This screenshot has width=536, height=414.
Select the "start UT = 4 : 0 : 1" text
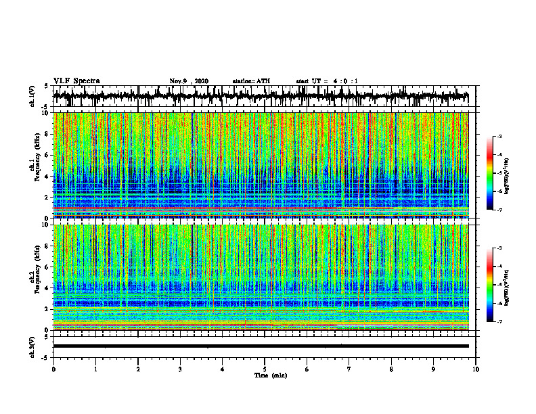tap(327, 81)
